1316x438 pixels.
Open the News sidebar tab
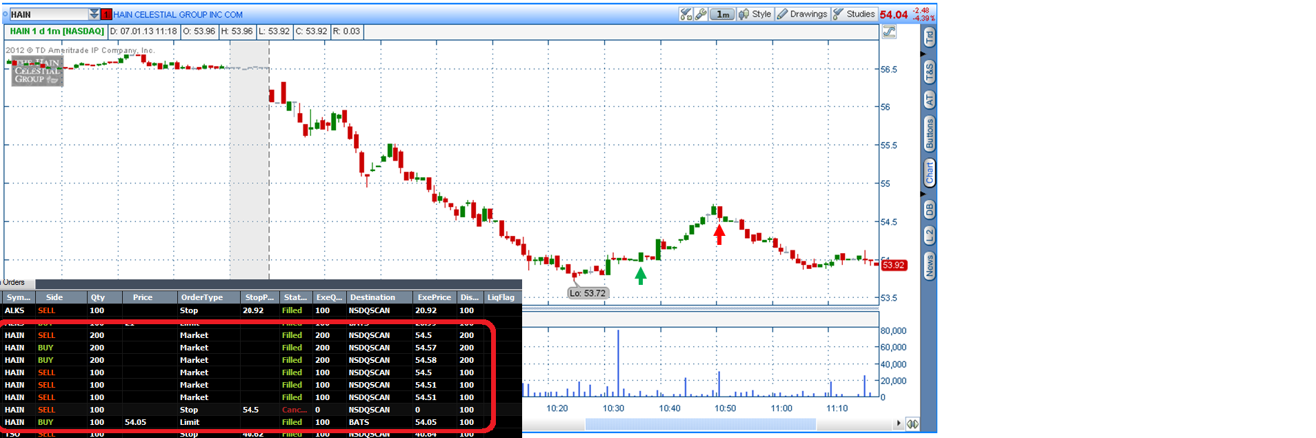click(x=929, y=266)
